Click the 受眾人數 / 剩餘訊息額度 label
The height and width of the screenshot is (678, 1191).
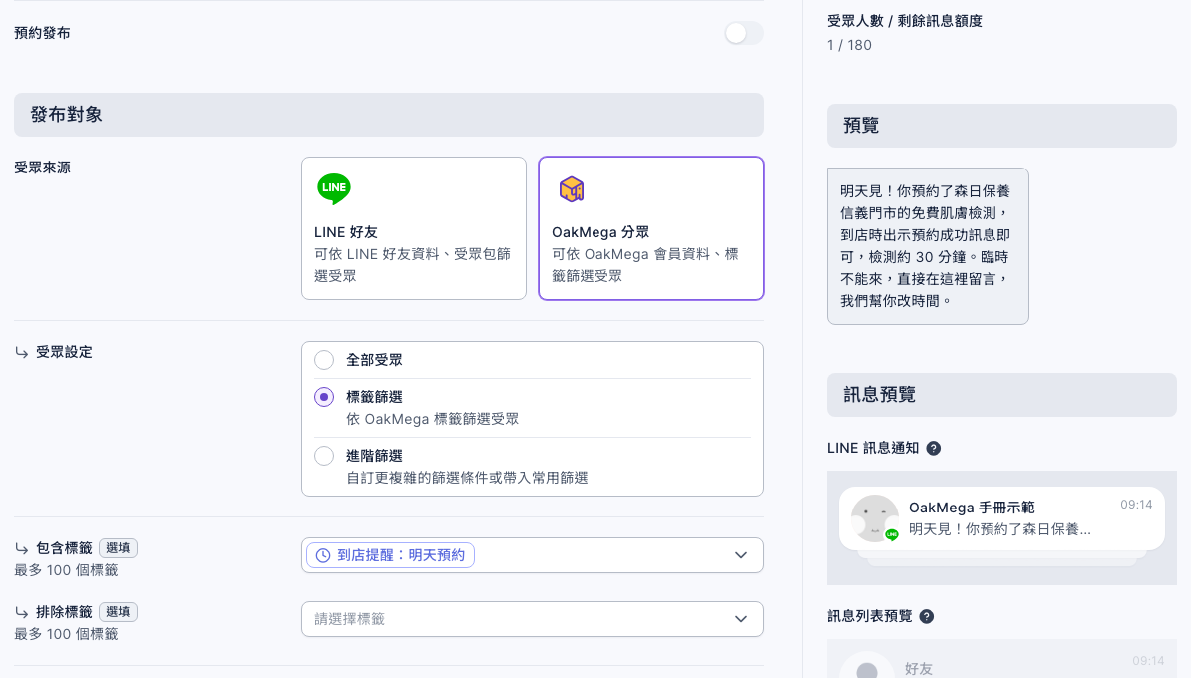[x=905, y=21]
